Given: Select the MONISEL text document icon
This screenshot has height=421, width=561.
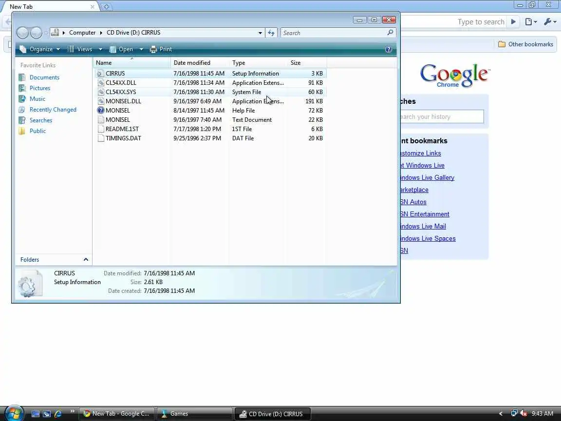Looking at the screenshot, I should (x=100, y=119).
